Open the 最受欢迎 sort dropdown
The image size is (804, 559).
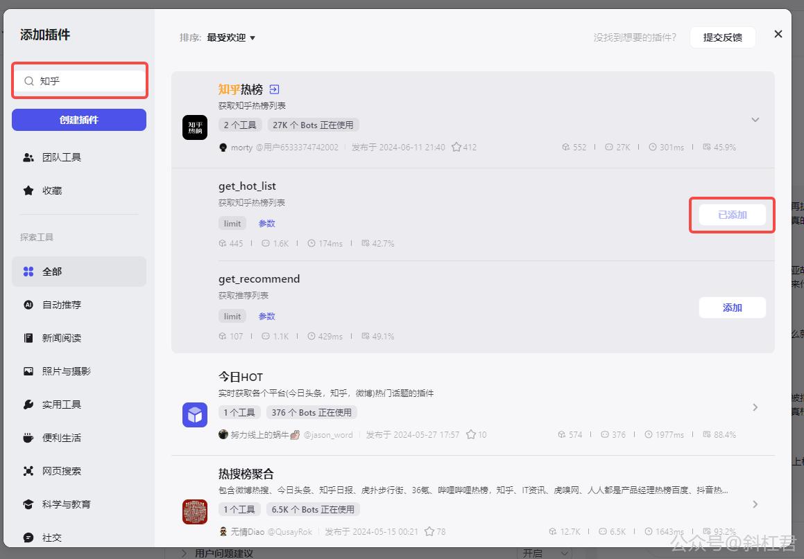(x=231, y=37)
